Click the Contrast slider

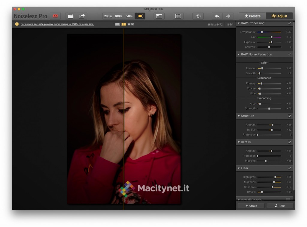click(269, 47)
